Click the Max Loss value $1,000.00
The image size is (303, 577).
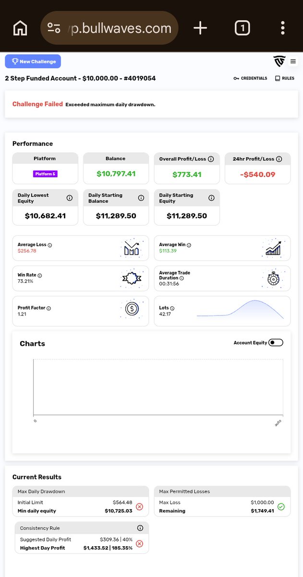[262, 502]
